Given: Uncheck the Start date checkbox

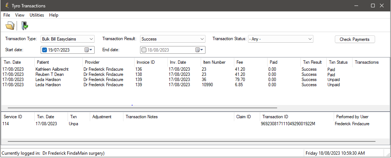Looking at the screenshot, I should [x=45, y=50].
